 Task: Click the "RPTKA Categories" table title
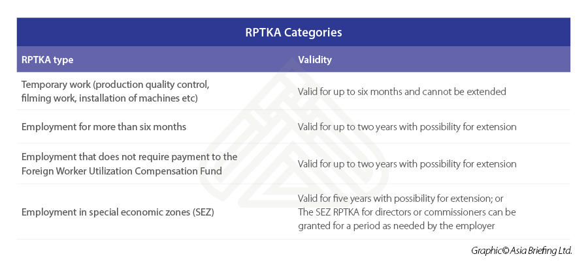pos(293,32)
